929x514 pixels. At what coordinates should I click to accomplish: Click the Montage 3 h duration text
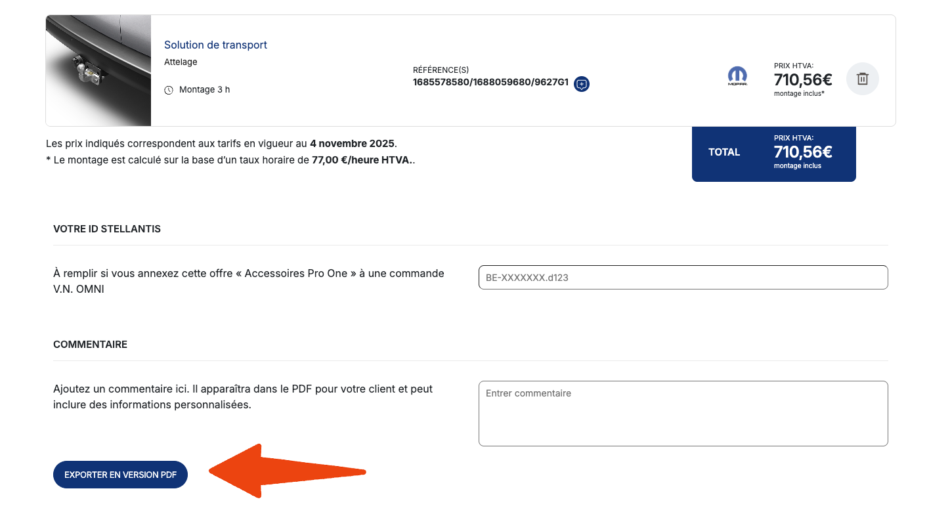(204, 90)
